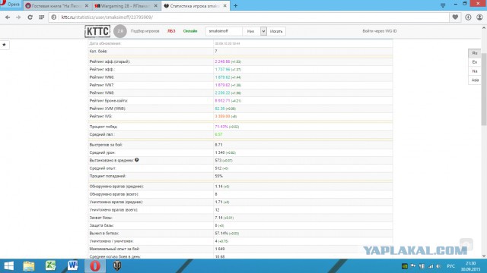
Task: Click the help icon beside the average blocked damage label
Action: tap(137, 160)
